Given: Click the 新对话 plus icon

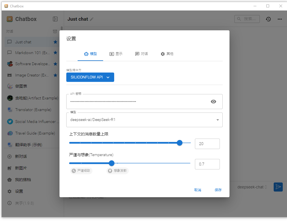Looking at the screenshot, I should click(x=9, y=157).
